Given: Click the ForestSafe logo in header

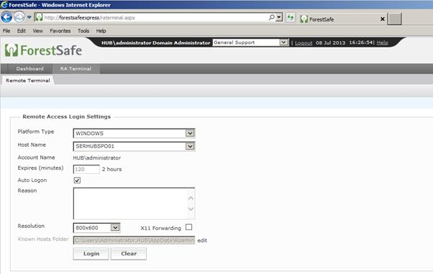Looking at the screenshot, I should click(x=43, y=50).
